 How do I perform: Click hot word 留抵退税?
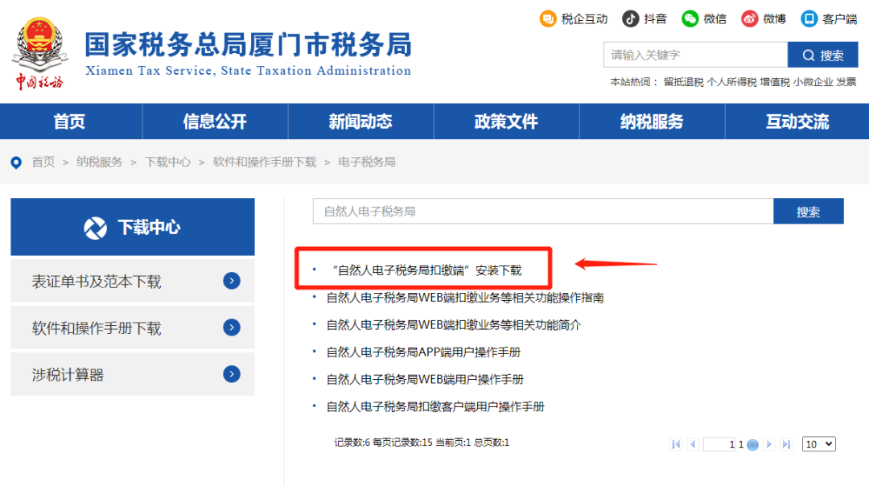[684, 82]
